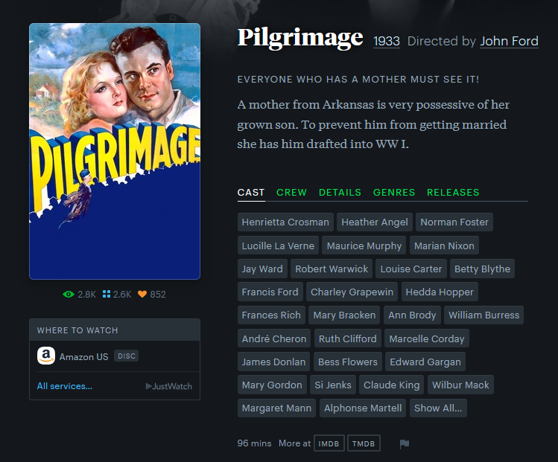Click André Cheron cast tag
Viewport: 558px width, 462px height.
click(x=274, y=339)
